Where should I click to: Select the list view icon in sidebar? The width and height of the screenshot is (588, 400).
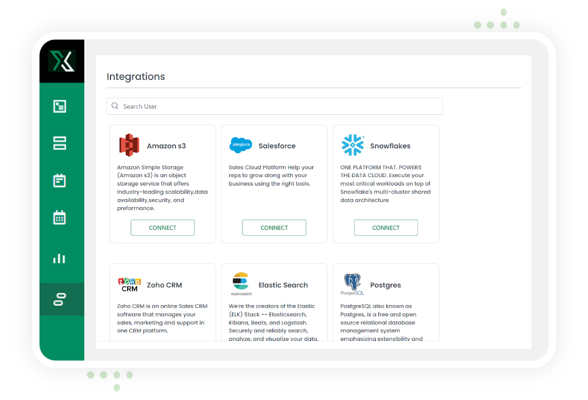pos(59,143)
